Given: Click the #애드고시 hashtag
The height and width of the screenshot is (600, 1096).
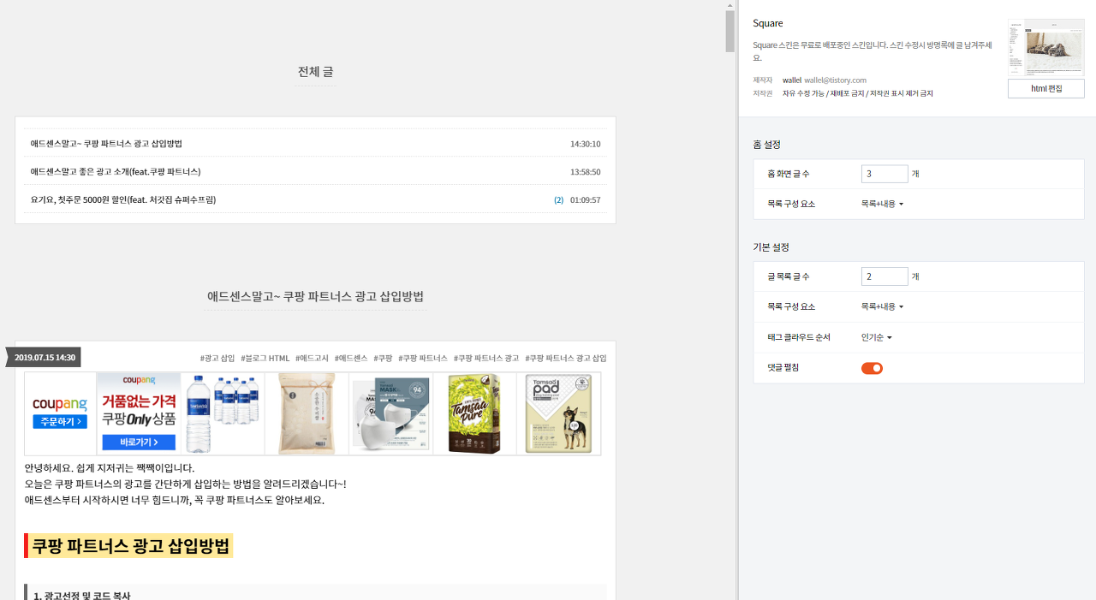Looking at the screenshot, I should point(312,358).
